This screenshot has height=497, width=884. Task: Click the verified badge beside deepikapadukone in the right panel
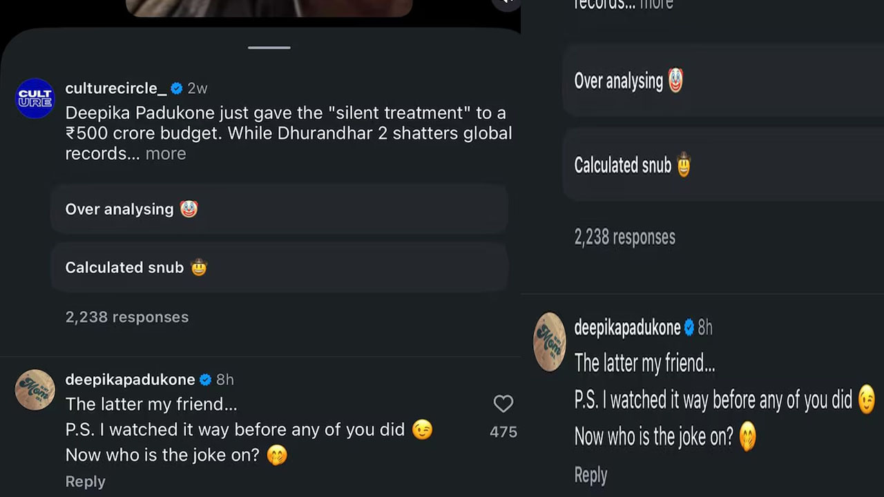(689, 328)
